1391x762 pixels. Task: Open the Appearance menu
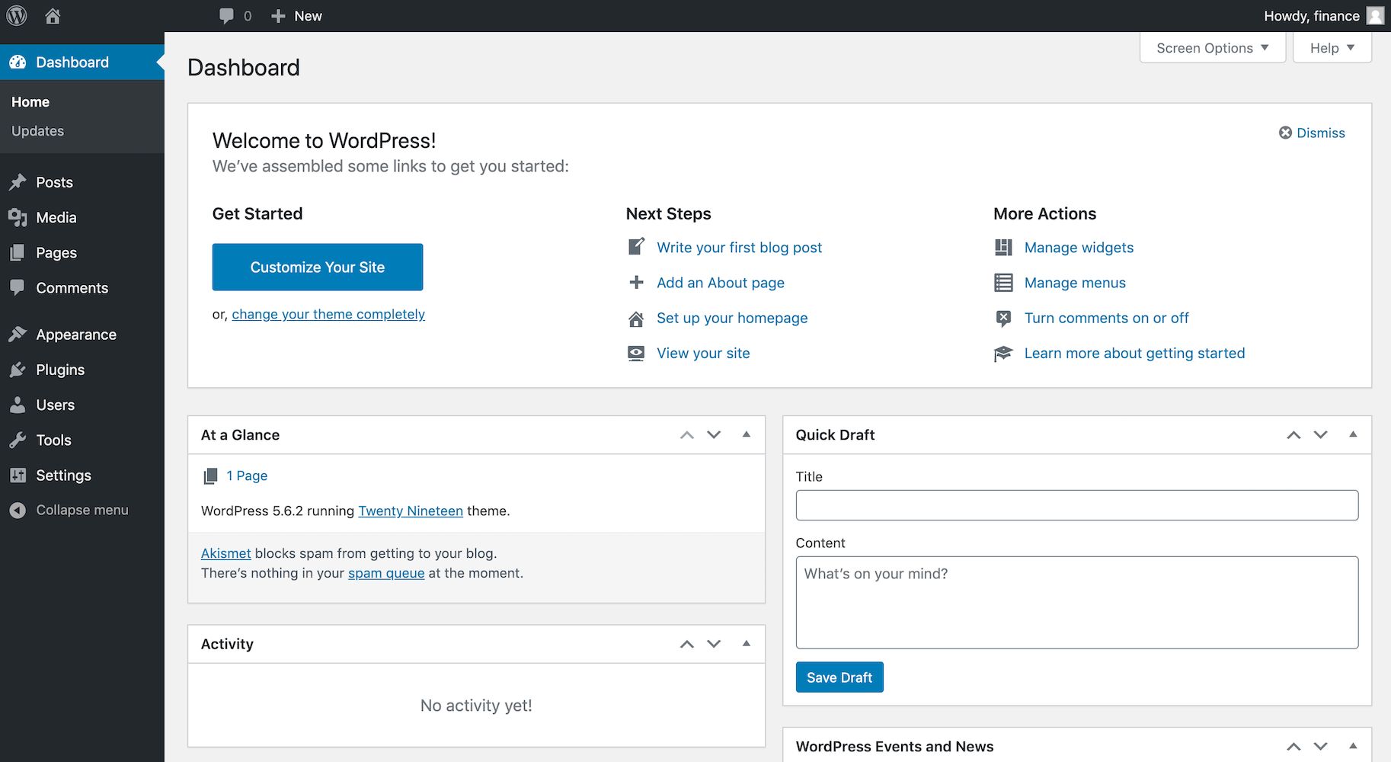coord(82,335)
